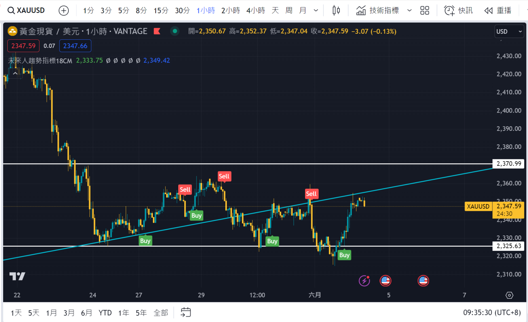Viewport: 528px width, 322px height.
Task: Select 30分 timeframe
Action: (182, 11)
